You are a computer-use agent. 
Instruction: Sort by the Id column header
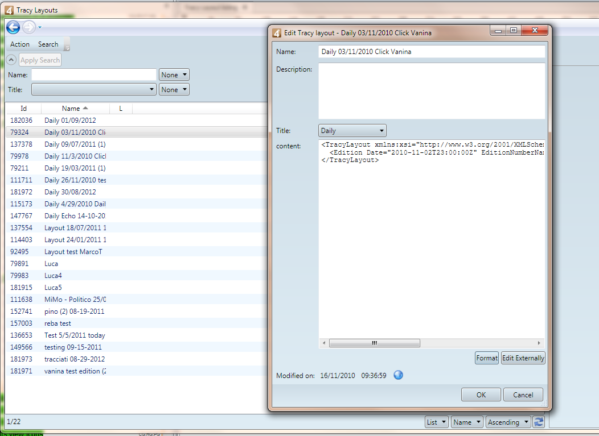click(x=24, y=109)
